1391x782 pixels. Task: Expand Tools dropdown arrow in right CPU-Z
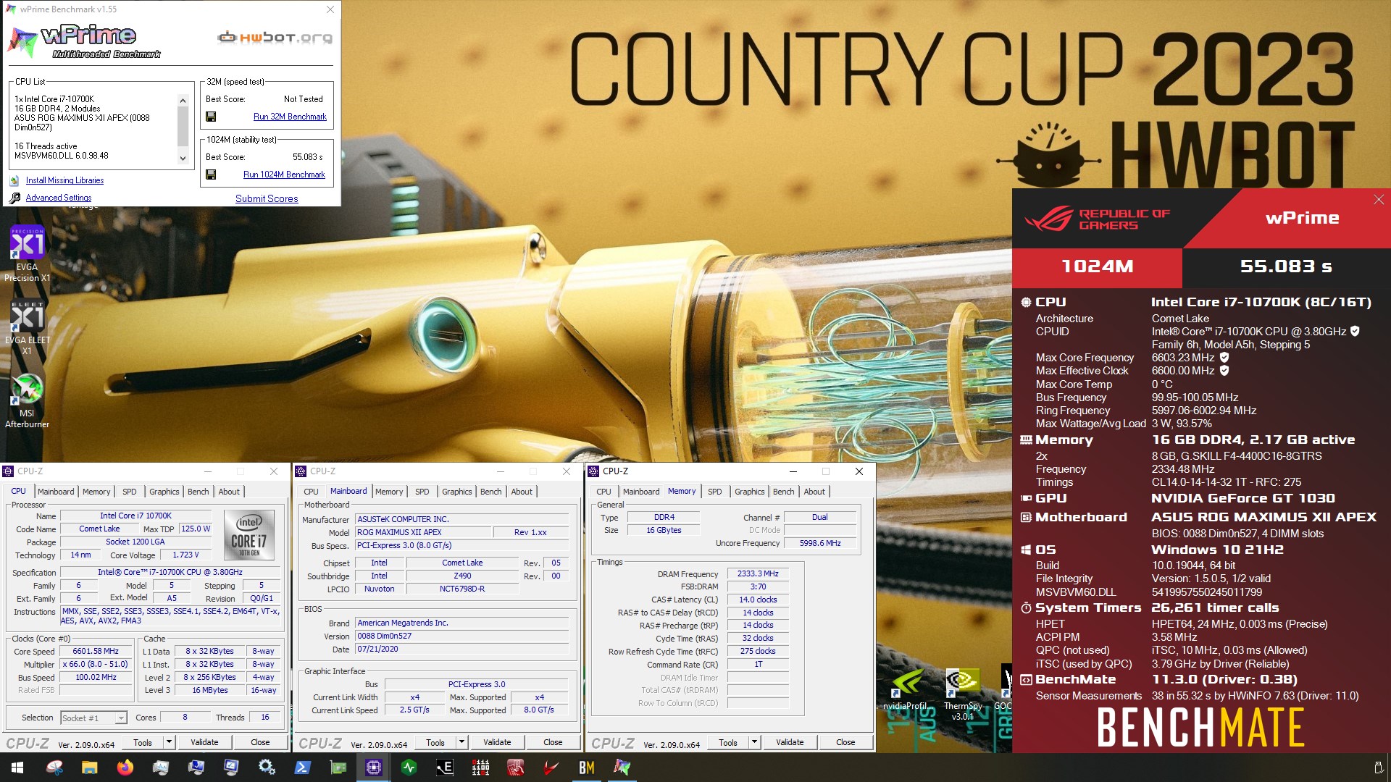[x=754, y=742]
